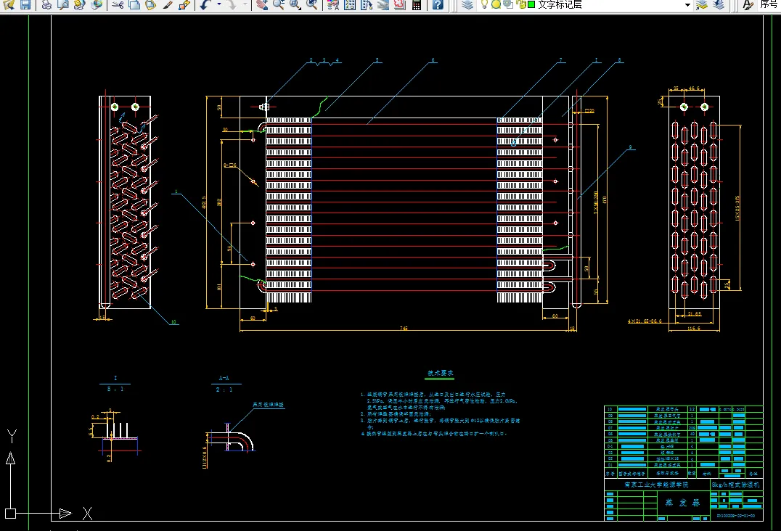Click the Zoom Previous icon
Viewport: 781px width, 531px height.
point(312,4)
